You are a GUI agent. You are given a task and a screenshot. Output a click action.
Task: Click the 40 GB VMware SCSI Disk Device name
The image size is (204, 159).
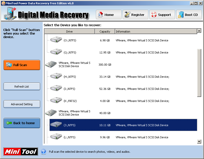coord(74,113)
